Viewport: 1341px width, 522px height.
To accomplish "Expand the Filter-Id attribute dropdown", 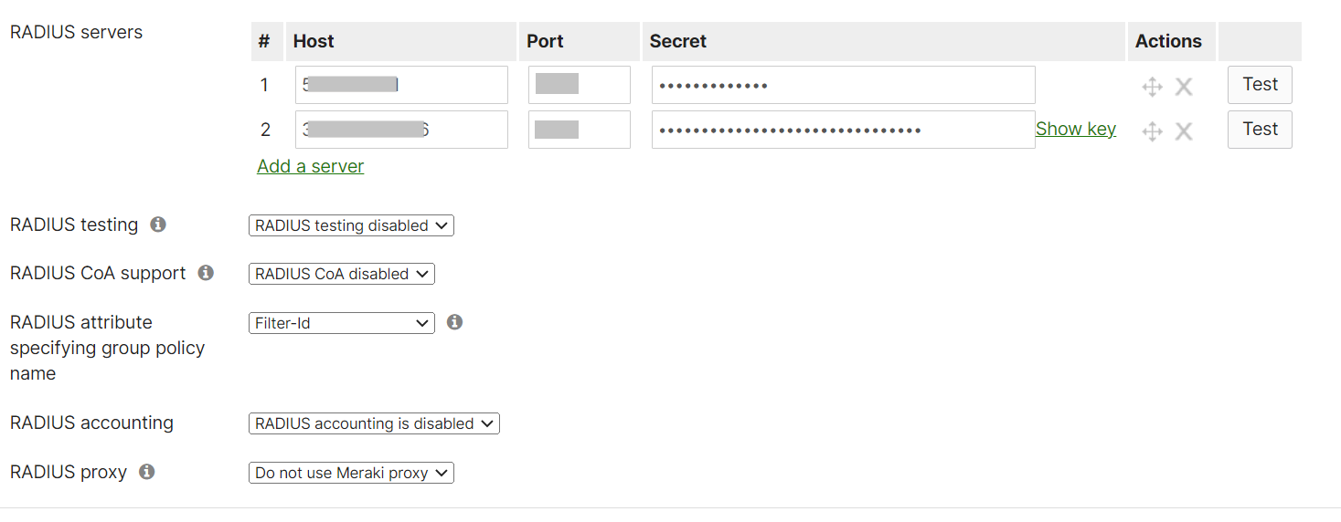I will pyautogui.click(x=341, y=323).
